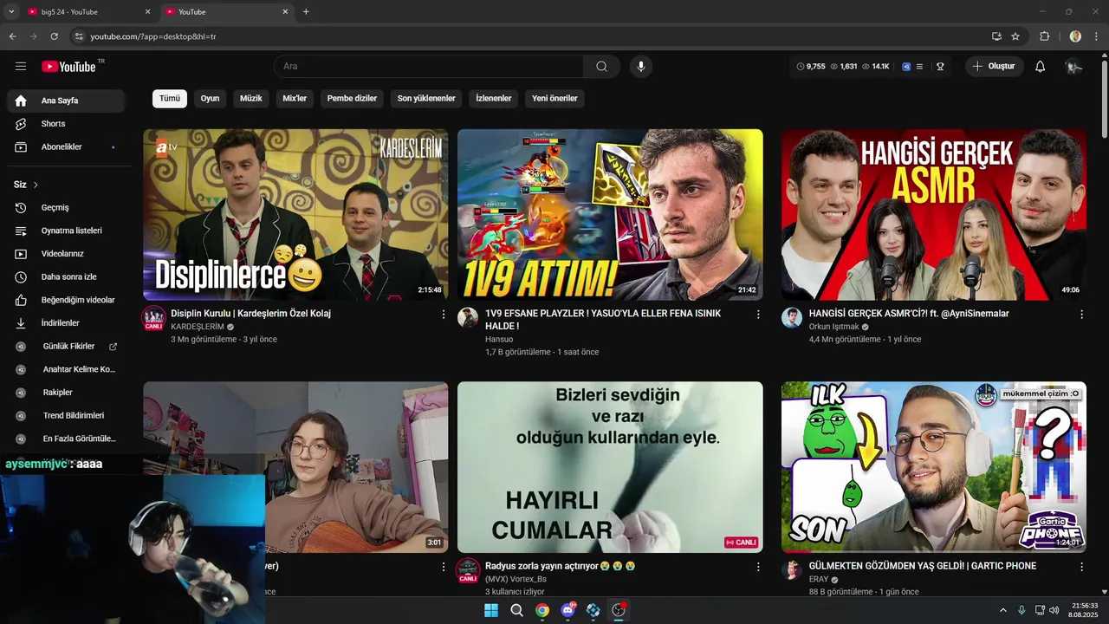Screen dimensions: 1109x624
Task: Select the Oyun filter chip
Action: point(210,99)
